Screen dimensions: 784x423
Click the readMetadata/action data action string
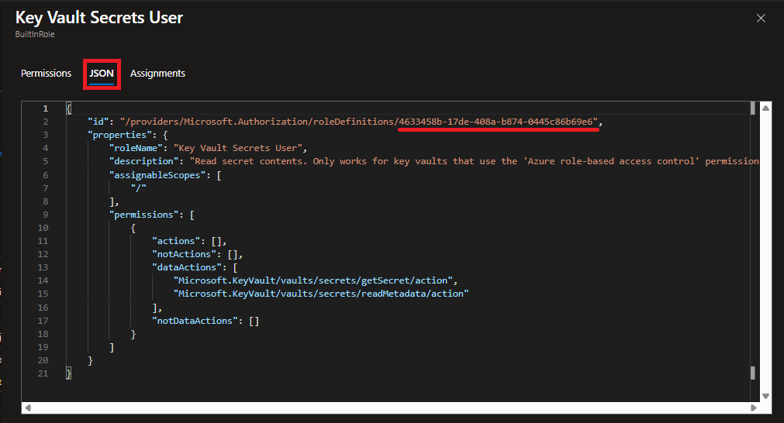(321, 294)
